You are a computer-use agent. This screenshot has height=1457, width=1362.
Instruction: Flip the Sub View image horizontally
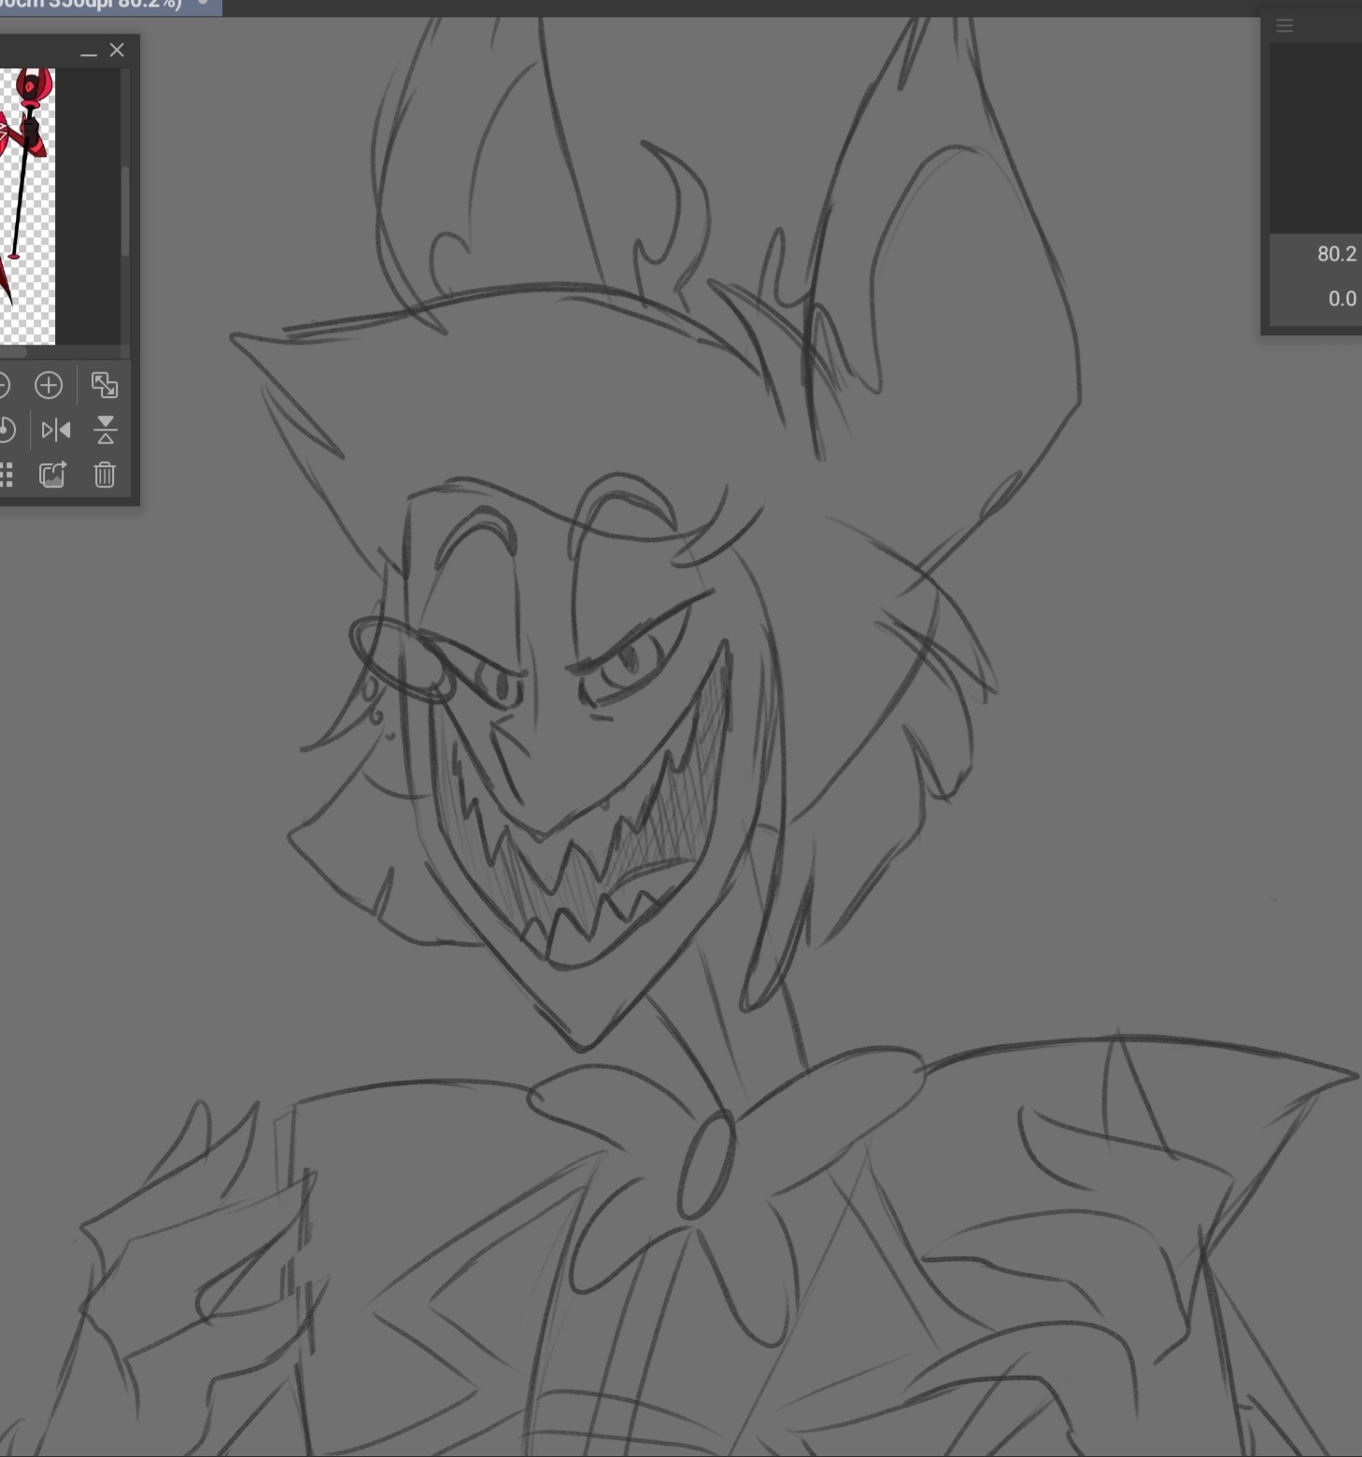(x=56, y=430)
